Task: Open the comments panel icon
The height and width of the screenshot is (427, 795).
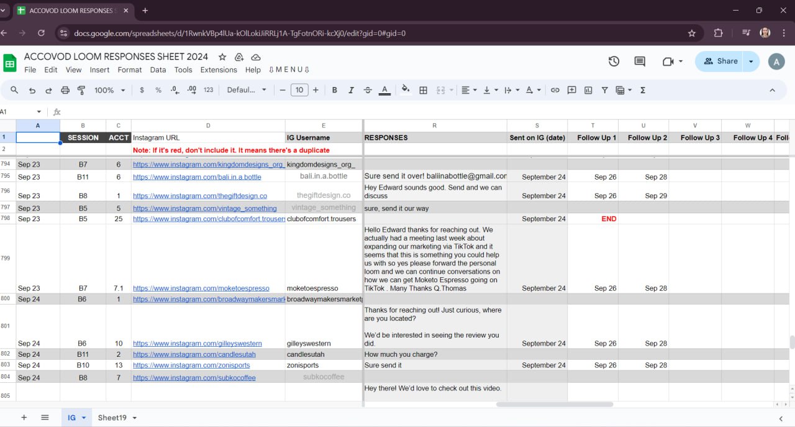Action: [640, 61]
